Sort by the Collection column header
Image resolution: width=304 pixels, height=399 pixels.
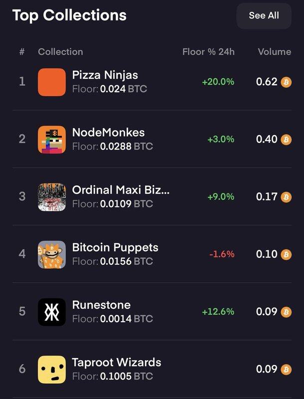[60, 52]
